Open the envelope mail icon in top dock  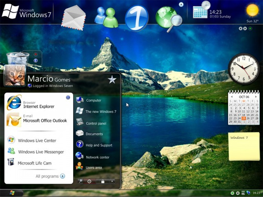click(74, 18)
